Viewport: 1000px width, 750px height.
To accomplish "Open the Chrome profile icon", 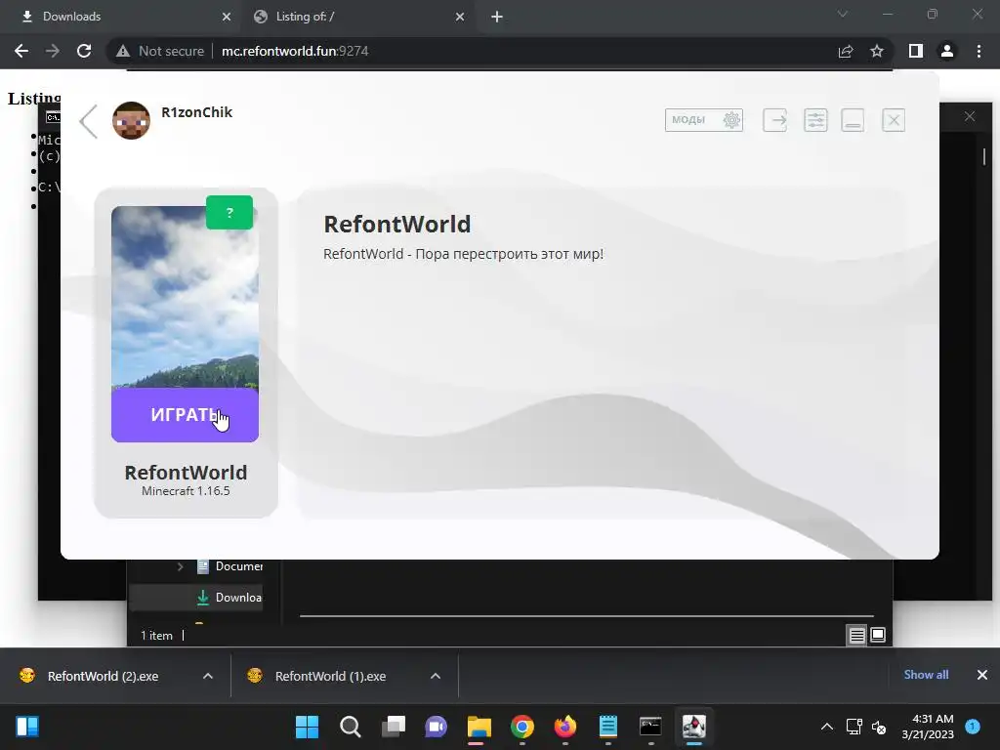I will coord(947,51).
